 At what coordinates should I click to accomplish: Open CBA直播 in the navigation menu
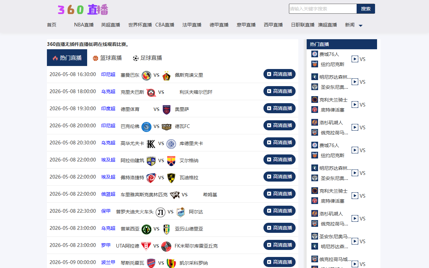(x=165, y=25)
